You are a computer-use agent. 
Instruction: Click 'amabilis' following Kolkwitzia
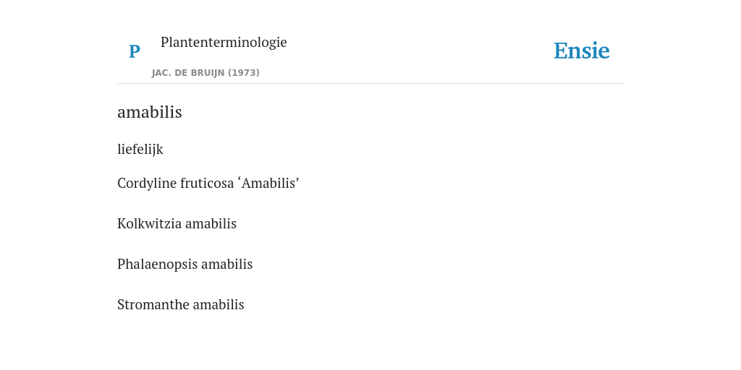click(x=211, y=224)
